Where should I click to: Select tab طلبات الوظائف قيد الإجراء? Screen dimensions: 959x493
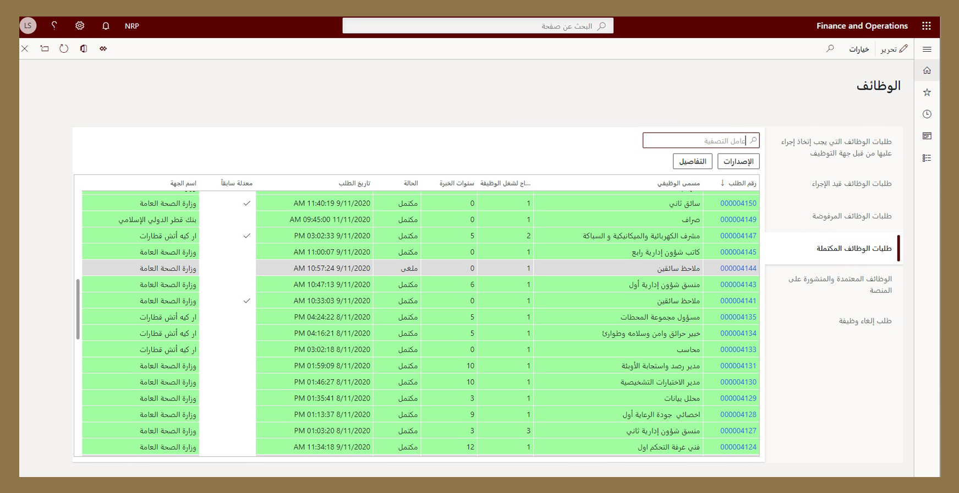tap(852, 184)
